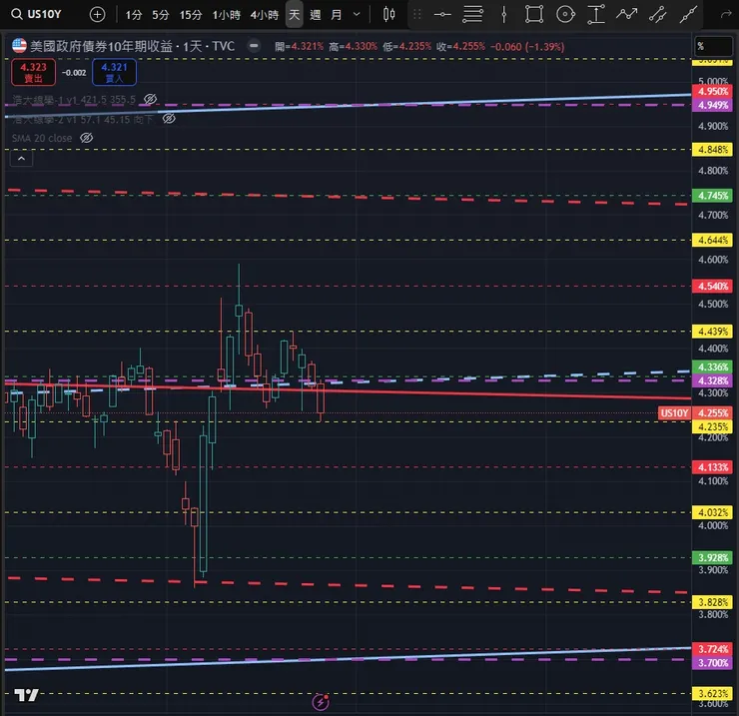Click the 4.950% red price label
The height and width of the screenshot is (716, 739).
[713, 91]
